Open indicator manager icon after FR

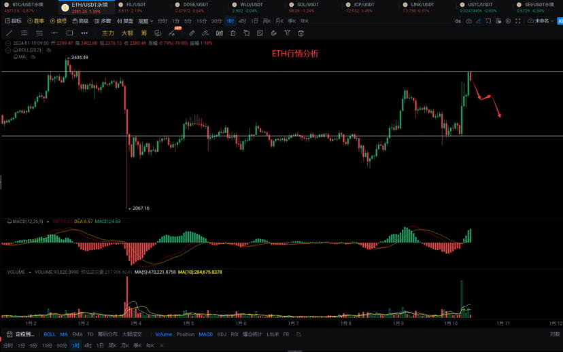click(x=298, y=334)
